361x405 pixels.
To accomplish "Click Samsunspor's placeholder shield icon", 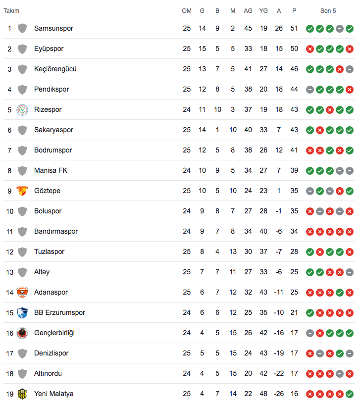I will [22, 28].
